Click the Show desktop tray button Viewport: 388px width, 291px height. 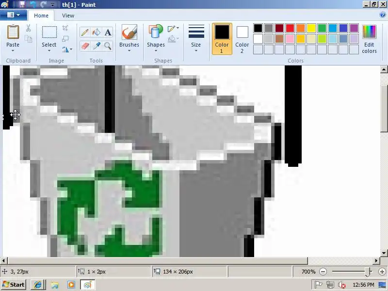pyautogui.click(x=383, y=285)
